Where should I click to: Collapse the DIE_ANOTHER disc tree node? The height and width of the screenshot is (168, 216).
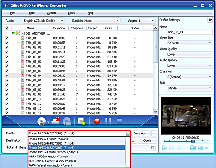[x=13, y=33]
